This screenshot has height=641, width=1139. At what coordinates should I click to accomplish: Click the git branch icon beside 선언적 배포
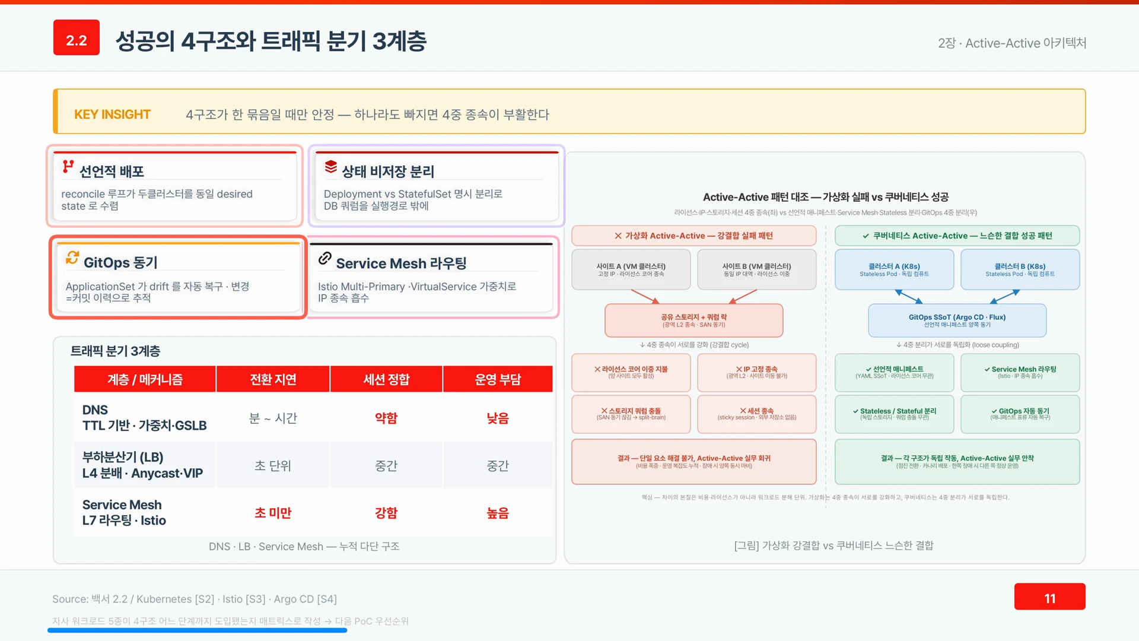click(68, 167)
